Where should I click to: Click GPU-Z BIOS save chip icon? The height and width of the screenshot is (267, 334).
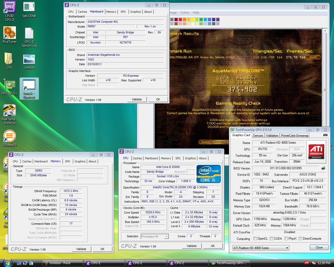click(x=323, y=168)
